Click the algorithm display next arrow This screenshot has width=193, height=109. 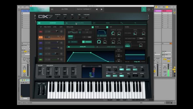100,66
